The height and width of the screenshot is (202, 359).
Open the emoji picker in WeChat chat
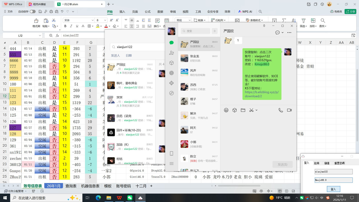pyautogui.click(x=226, y=110)
